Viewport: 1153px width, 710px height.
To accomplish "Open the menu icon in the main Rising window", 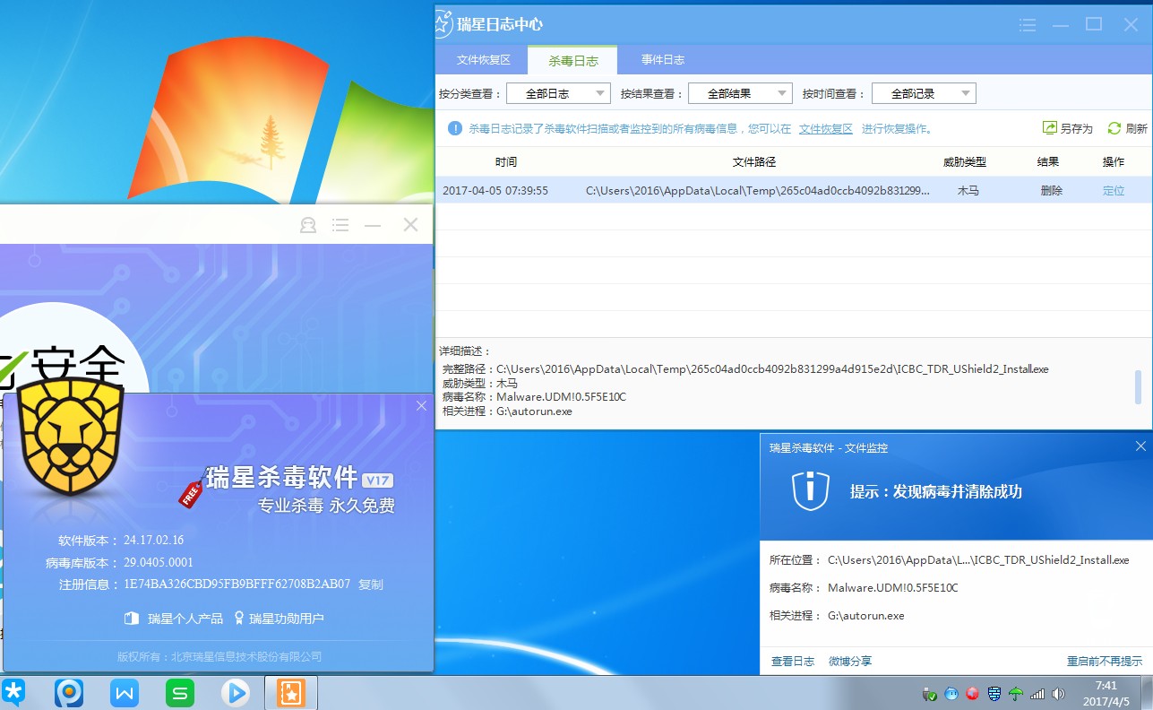I will point(340,225).
